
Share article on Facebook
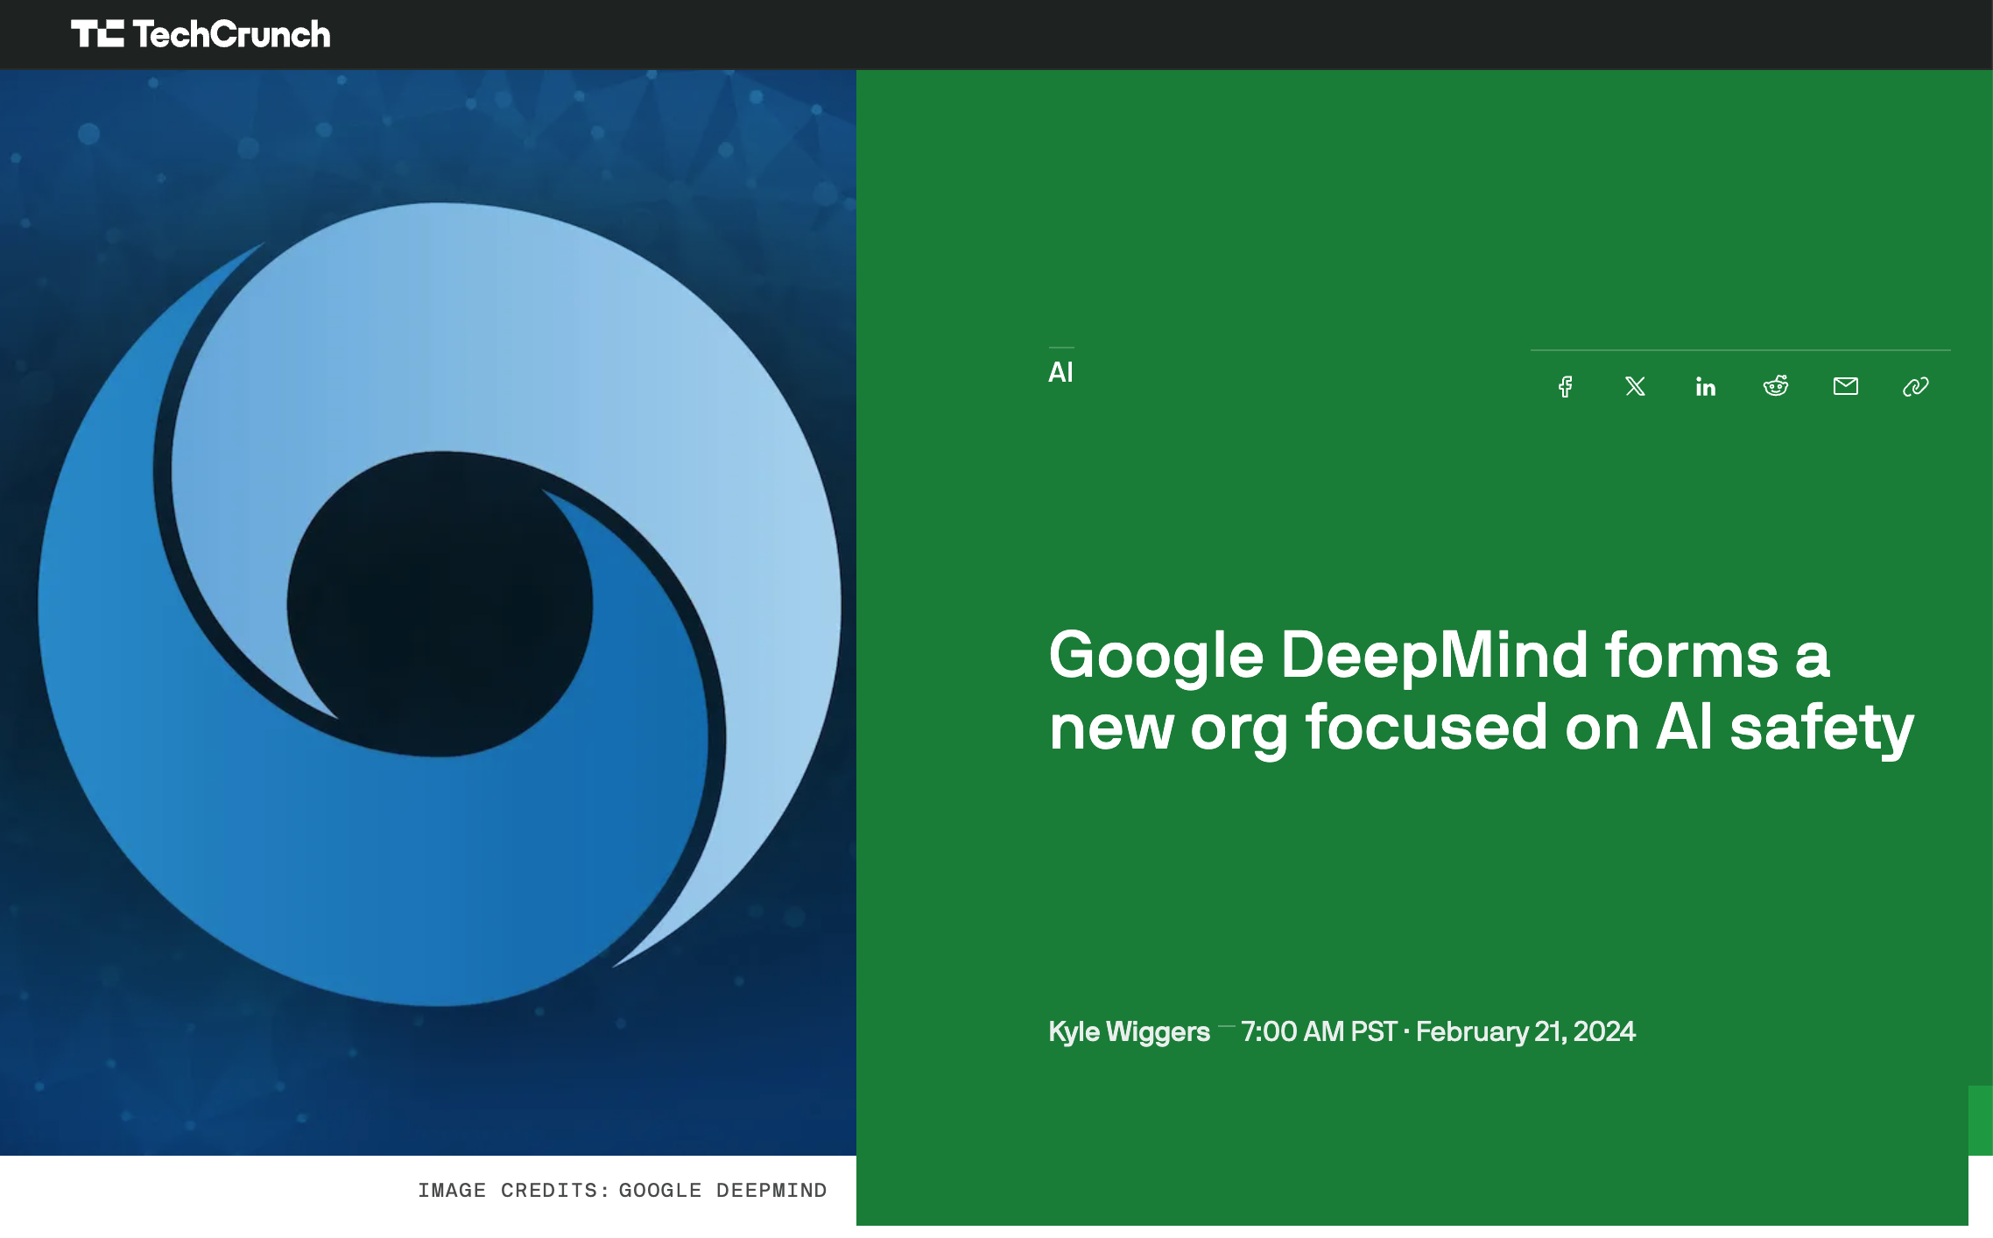click(1566, 386)
